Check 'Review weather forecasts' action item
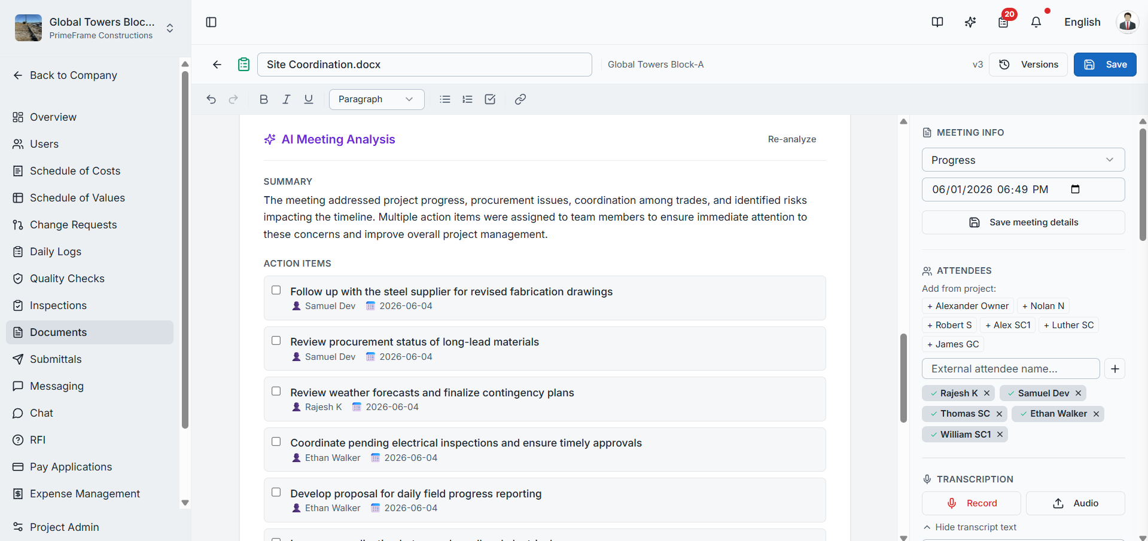The width and height of the screenshot is (1148, 541). click(276, 391)
